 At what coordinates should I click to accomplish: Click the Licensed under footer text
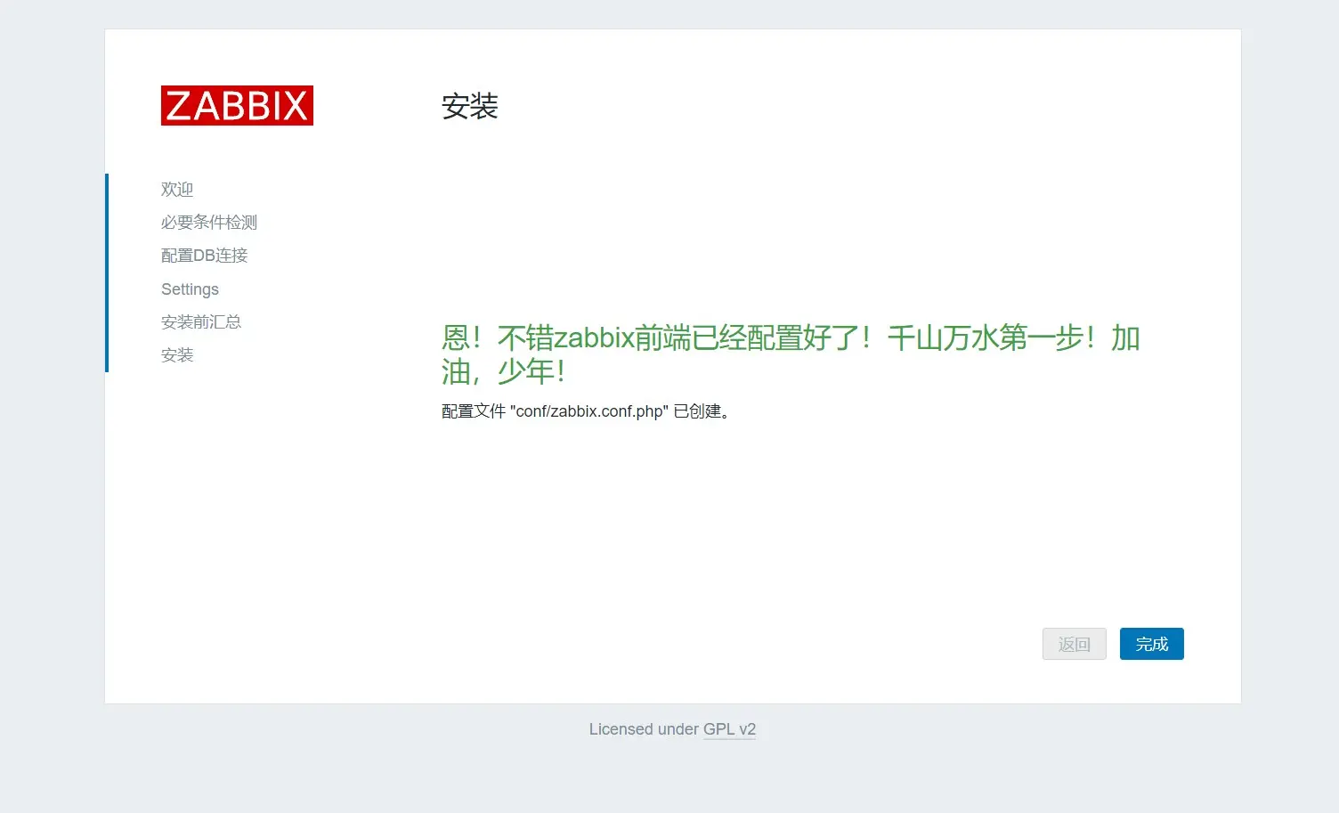pyautogui.click(x=644, y=729)
